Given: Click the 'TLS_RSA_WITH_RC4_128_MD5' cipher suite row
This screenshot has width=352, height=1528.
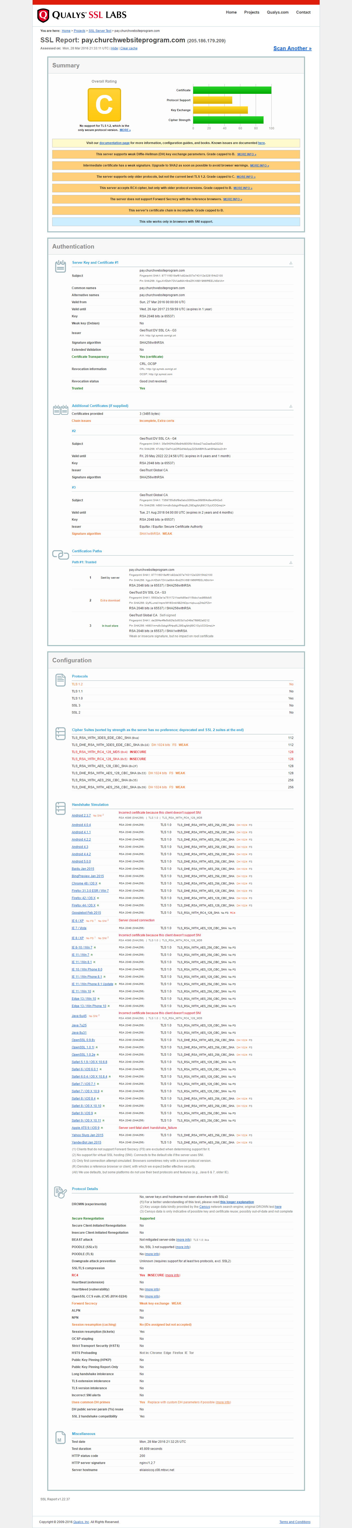Looking at the screenshot, I should (182, 752).
